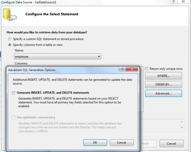The image size is (191, 152).
Task: Click the ORDER BY... button
Action: point(163,85)
